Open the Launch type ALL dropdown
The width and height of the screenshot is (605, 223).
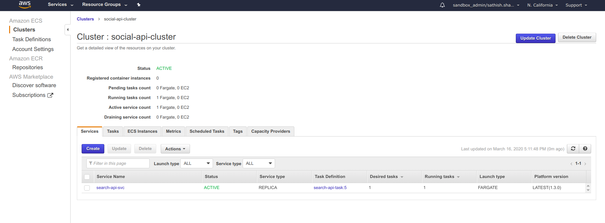[x=197, y=164]
